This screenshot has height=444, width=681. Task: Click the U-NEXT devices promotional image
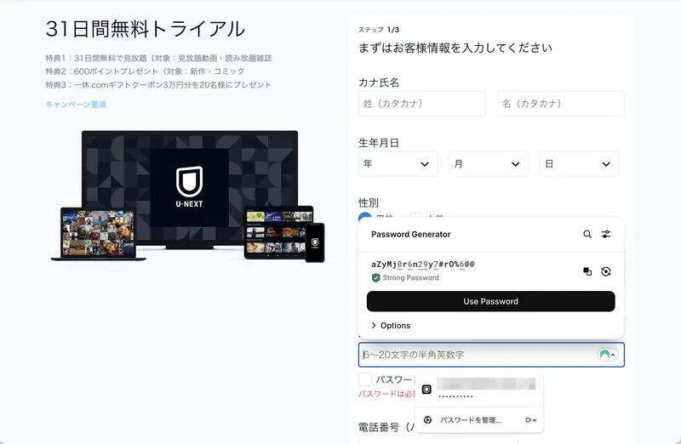(187, 196)
